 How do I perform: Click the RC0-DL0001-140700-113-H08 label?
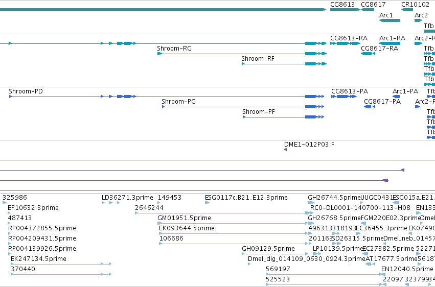[x=360, y=208]
